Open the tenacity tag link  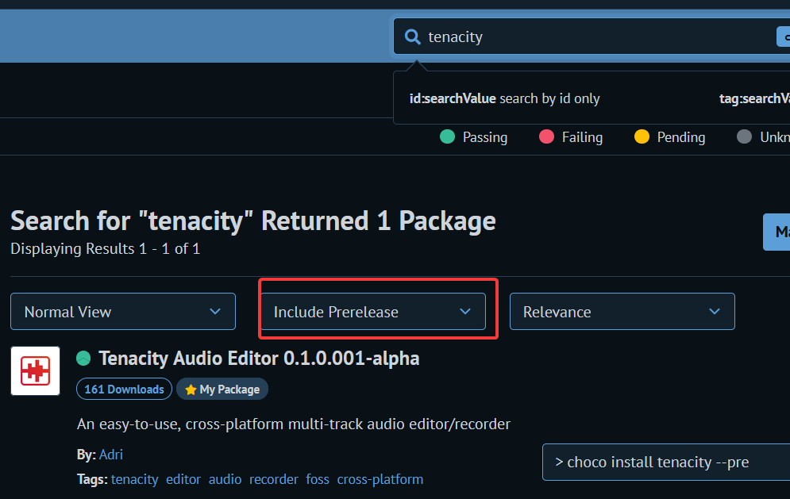135,479
